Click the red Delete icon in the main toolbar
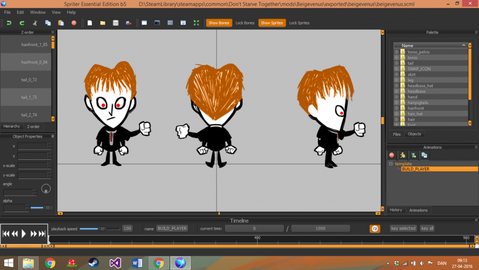Viewport: 479px width, 270px height. click(74, 23)
